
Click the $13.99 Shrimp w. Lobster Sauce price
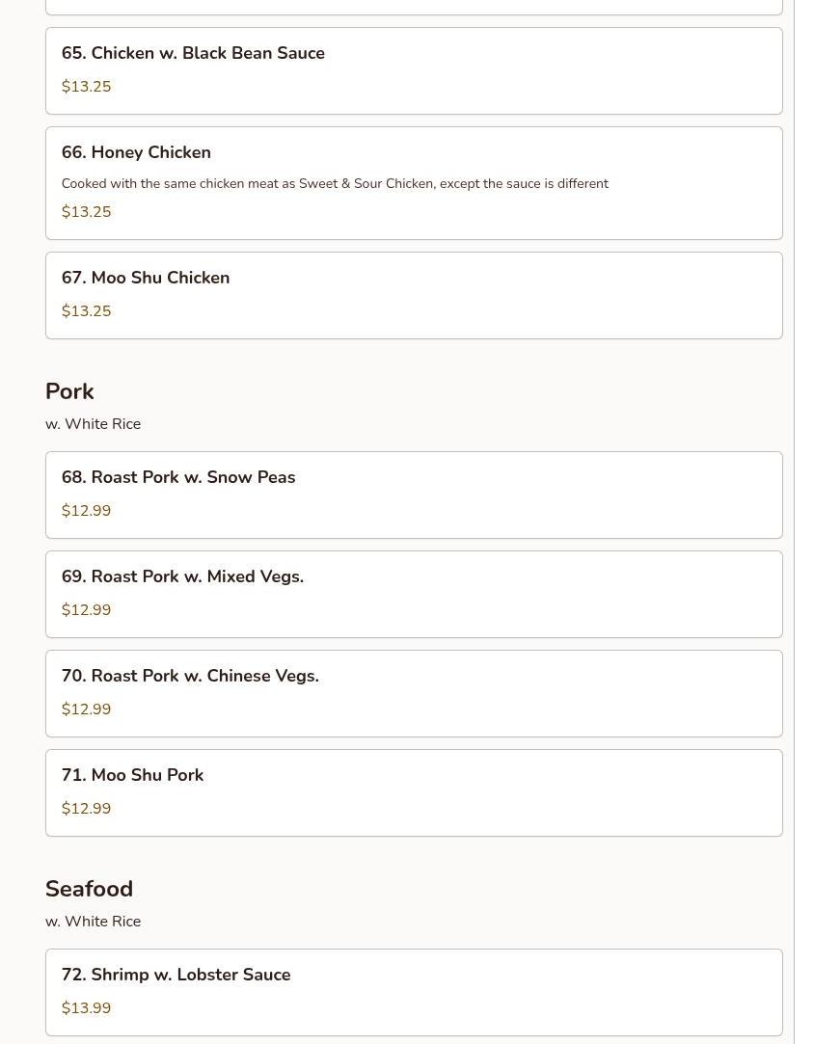pyautogui.click(x=86, y=1007)
